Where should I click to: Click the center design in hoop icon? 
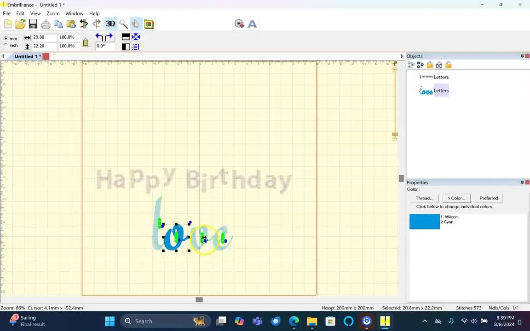pyautogui.click(x=136, y=37)
